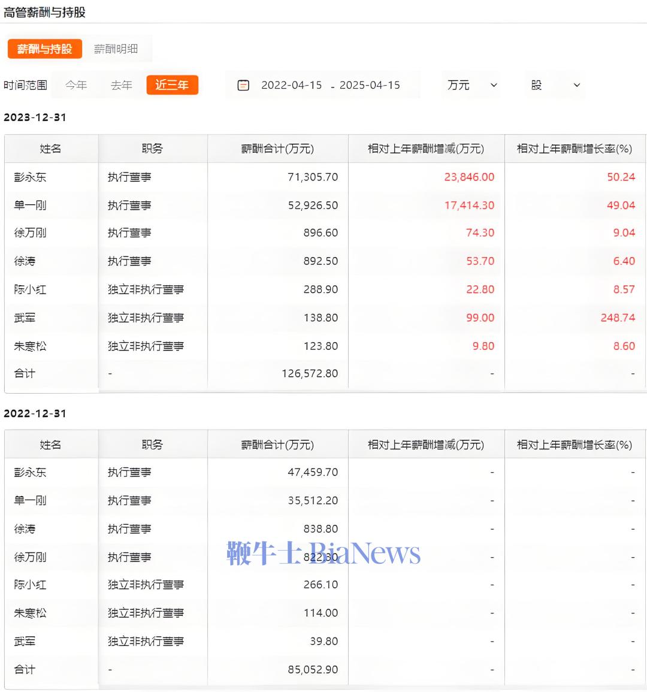Click the salary value 892.50

pos(321,261)
